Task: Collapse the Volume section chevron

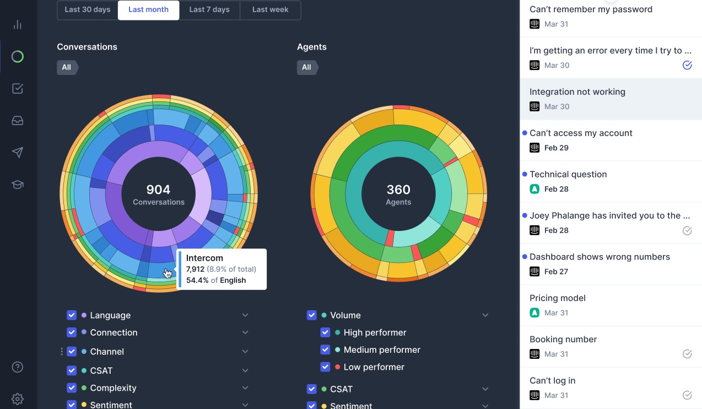Action: pyautogui.click(x=485, y=315)
